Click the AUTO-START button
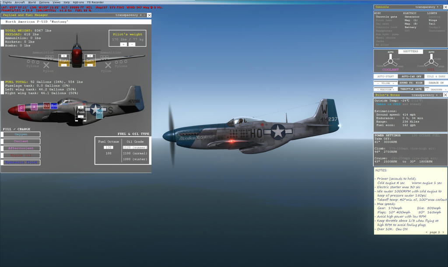 pos(385,77)
